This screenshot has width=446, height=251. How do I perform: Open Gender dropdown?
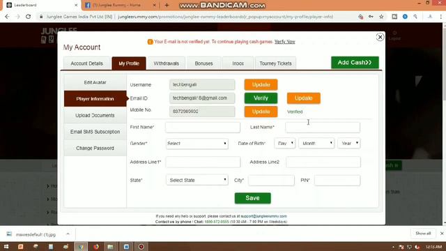(x=197, y=144)
